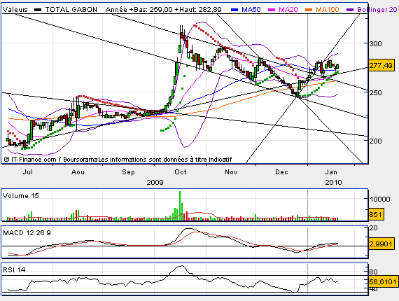This screenshot has height=301, width=399.
Task: Click the tallest green volume bar in October
Action: coord(180,206)
